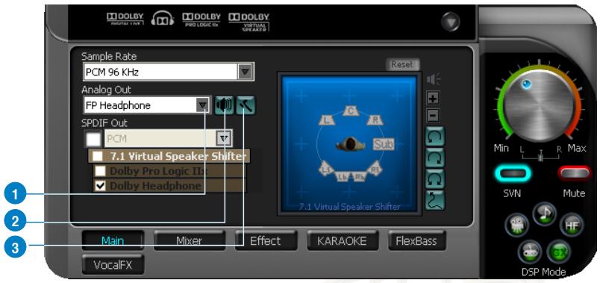The image size is (600, 283).
Task: Switch to the Effect tab
Action: click(x=266, y=241)
